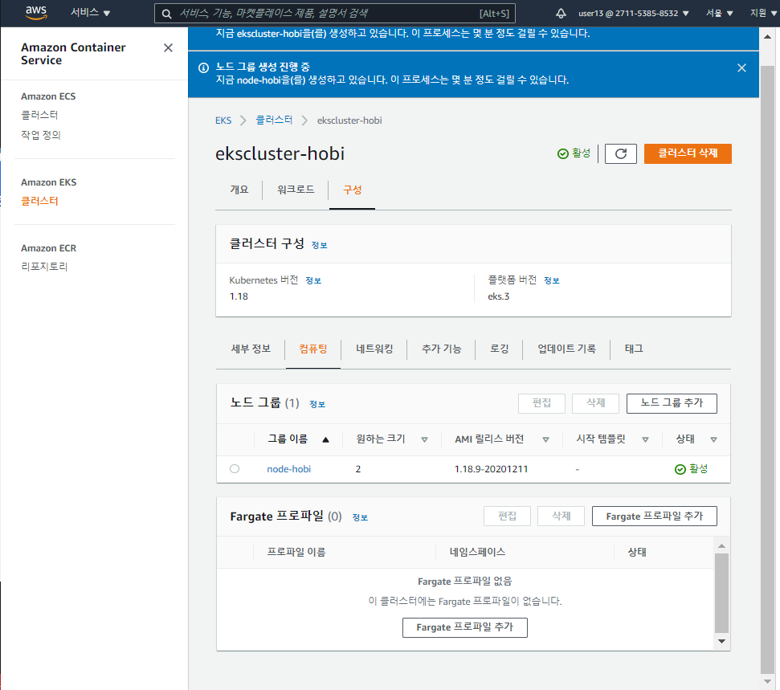The width and height of the screenshot is (780, 690).
Task: Open 리포지토리 sidebar link
Action: pyautogui.click(x=44, y=267)
